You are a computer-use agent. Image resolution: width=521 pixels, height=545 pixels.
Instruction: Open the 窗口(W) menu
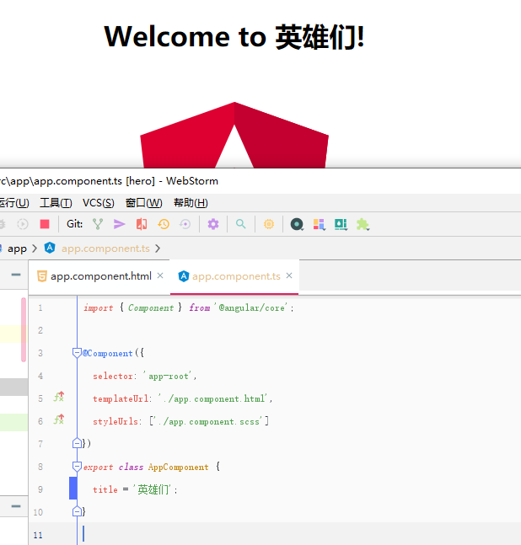143,203
